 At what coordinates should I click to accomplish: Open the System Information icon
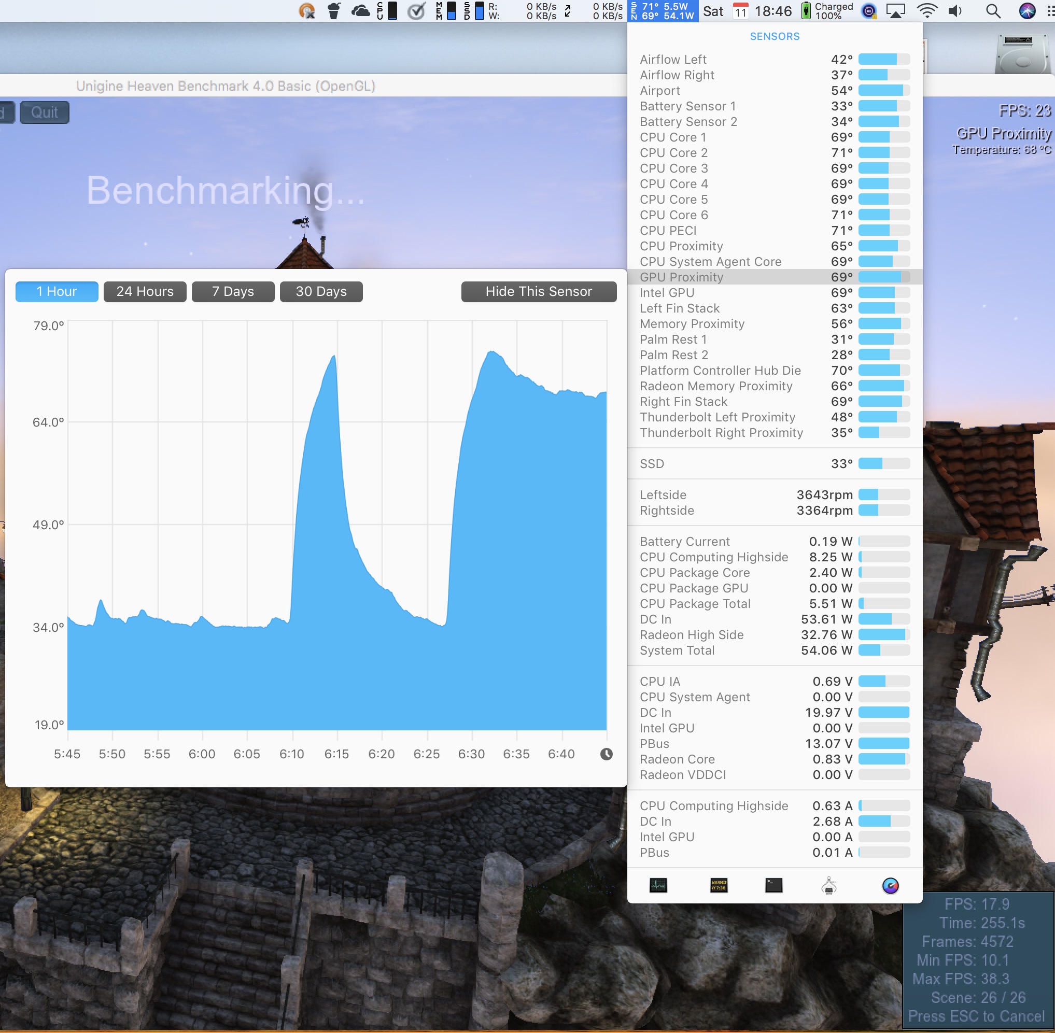(828, 885)
